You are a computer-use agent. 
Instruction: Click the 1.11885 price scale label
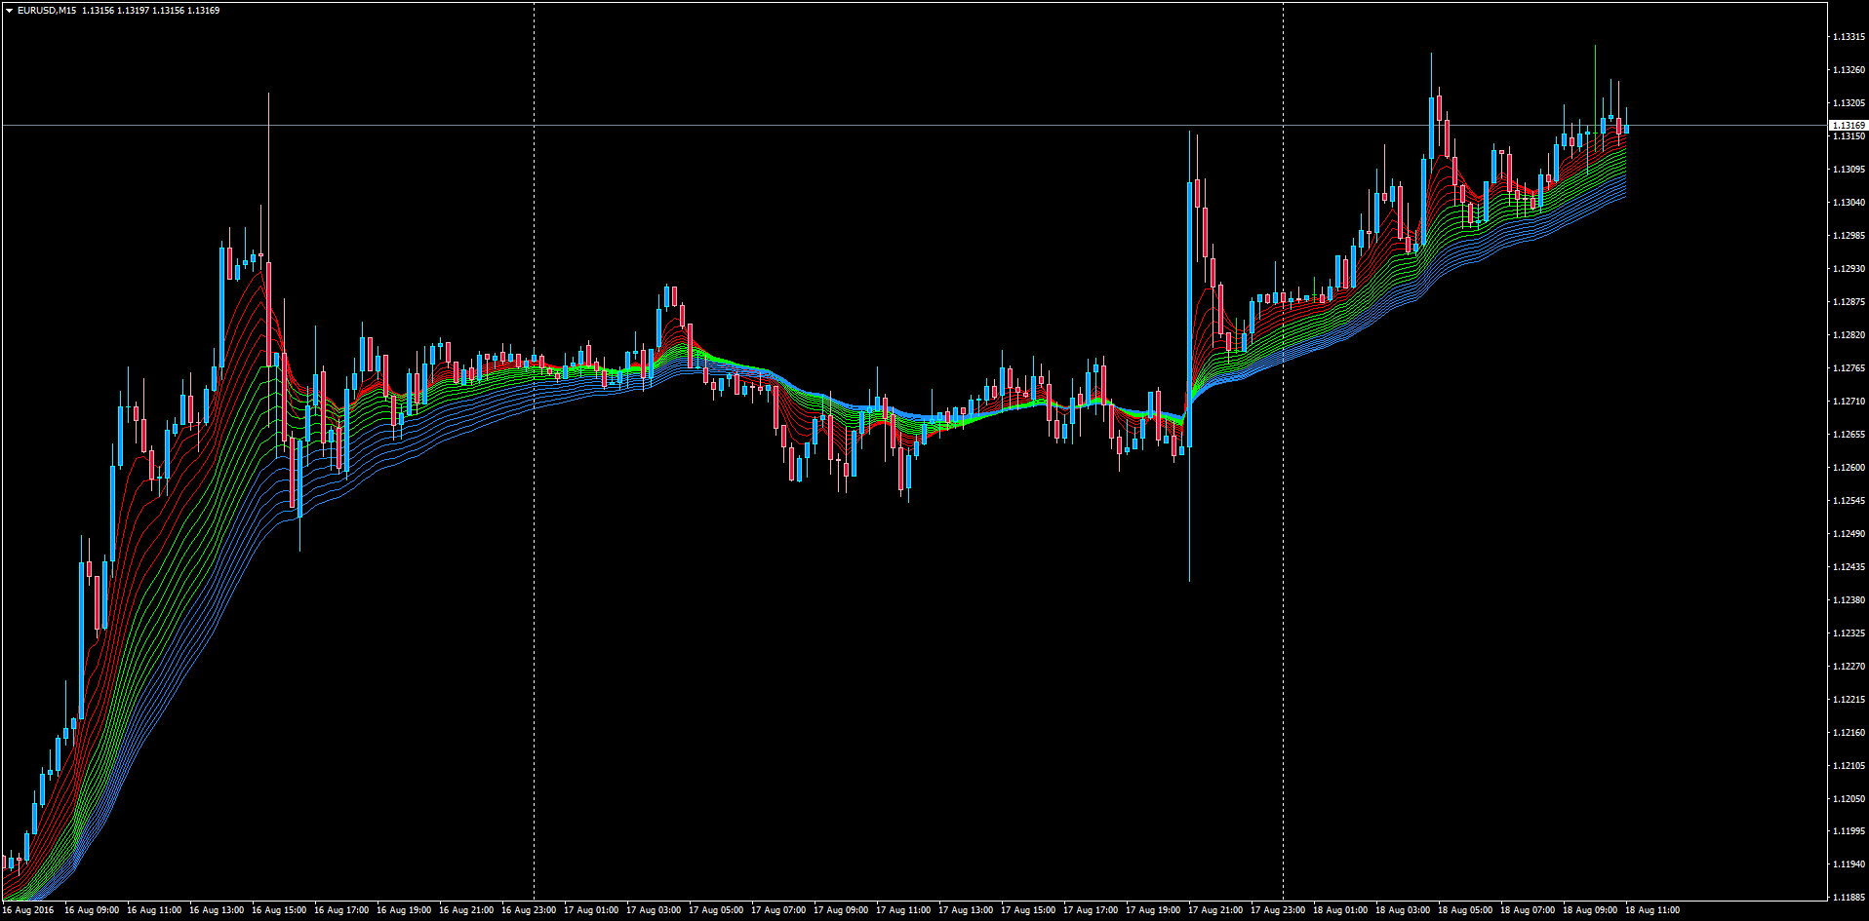pyautogui.click(x=1849, y=898)
